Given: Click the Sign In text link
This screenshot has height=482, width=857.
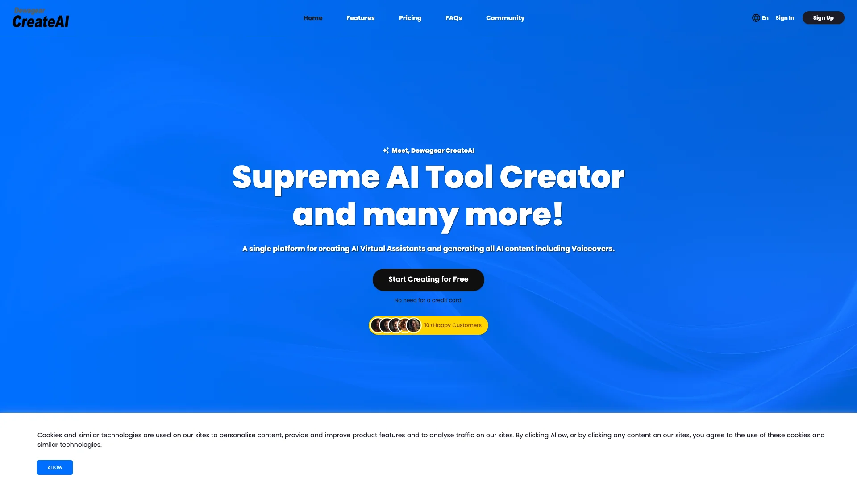Looking at the screenshot, I should (x=785, y=17).
